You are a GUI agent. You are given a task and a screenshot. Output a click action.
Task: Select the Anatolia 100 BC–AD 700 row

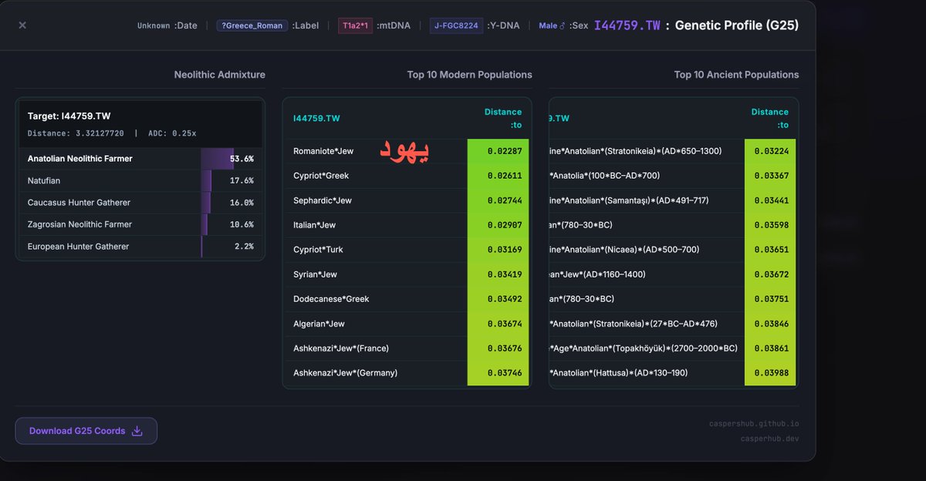(674, 176)
